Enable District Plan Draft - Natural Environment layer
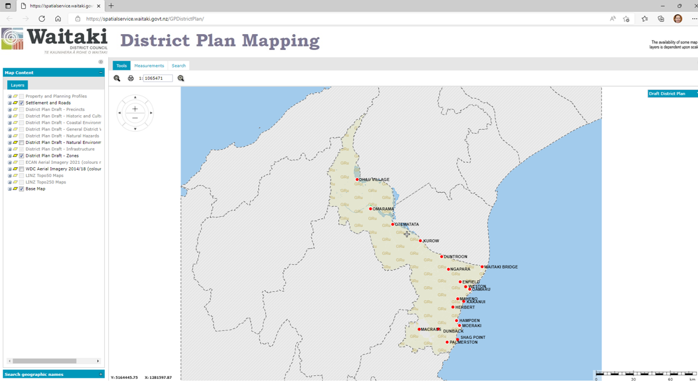The height and width of the screenshot is (383, 698). pos(21,143)
